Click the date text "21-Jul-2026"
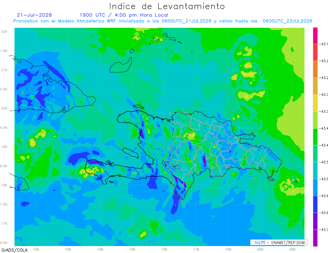The image size is (328, 253). pyautogui.click(x=34, y=15)
